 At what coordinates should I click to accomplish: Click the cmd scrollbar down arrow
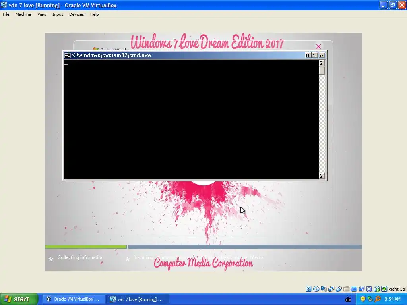(x=322, y=176)
